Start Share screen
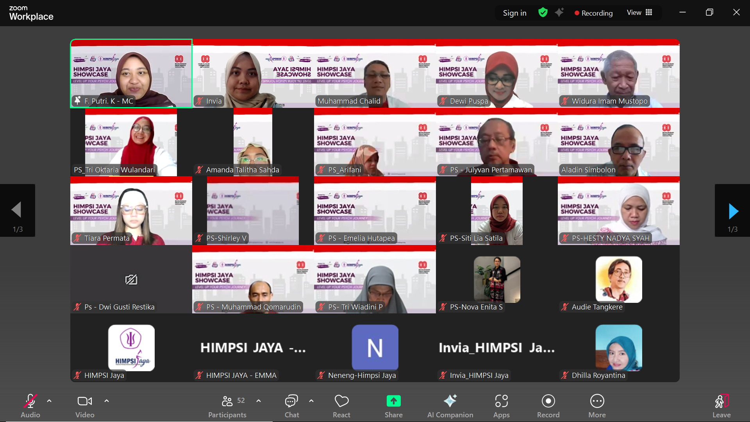The width and height of the screenshot is (750, 422). [393, 406]
